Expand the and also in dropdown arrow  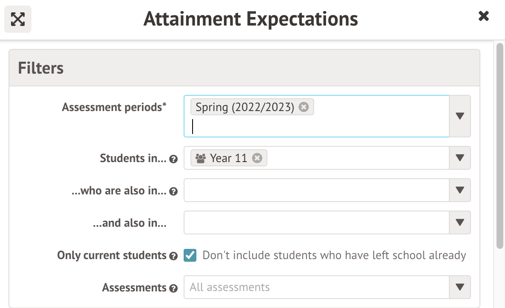tap(460, 222)
